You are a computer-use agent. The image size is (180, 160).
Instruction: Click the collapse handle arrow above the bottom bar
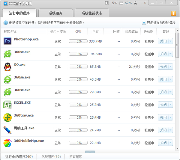tap(90, 152)
